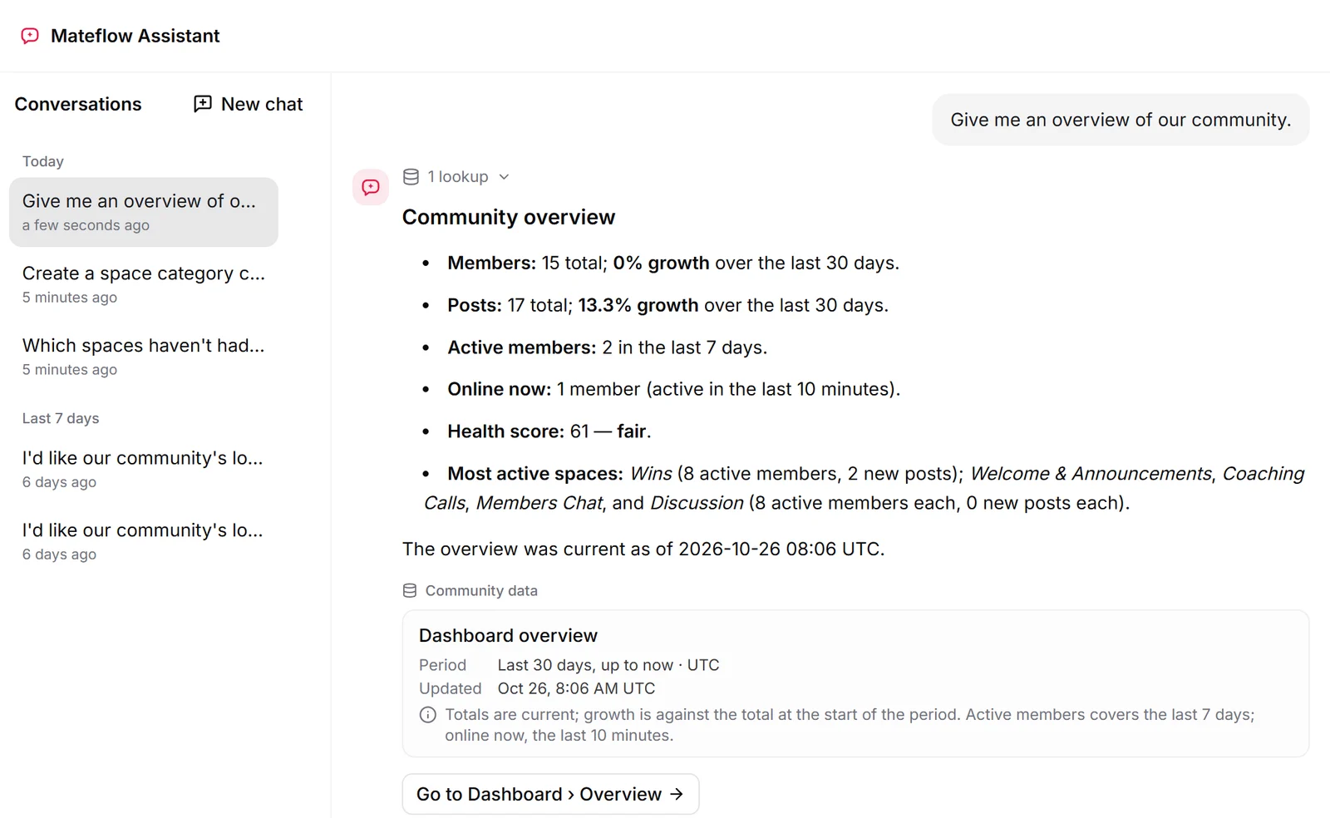This screenshot has width=1330, height=818.
Task: Click the Community overview heading
Action: (509, 217)
